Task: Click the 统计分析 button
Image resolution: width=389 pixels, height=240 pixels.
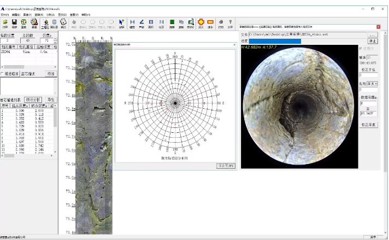Action: click(34, 99)
